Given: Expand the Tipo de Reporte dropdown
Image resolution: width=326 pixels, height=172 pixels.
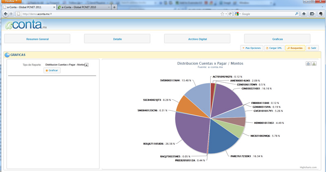Looking at the screenshot, I should pos(86,65).
